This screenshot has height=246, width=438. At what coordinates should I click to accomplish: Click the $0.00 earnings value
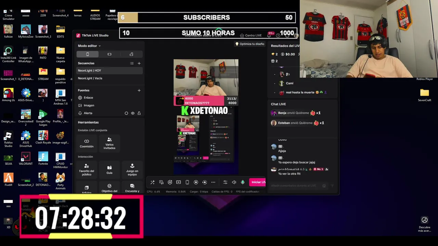288,54
